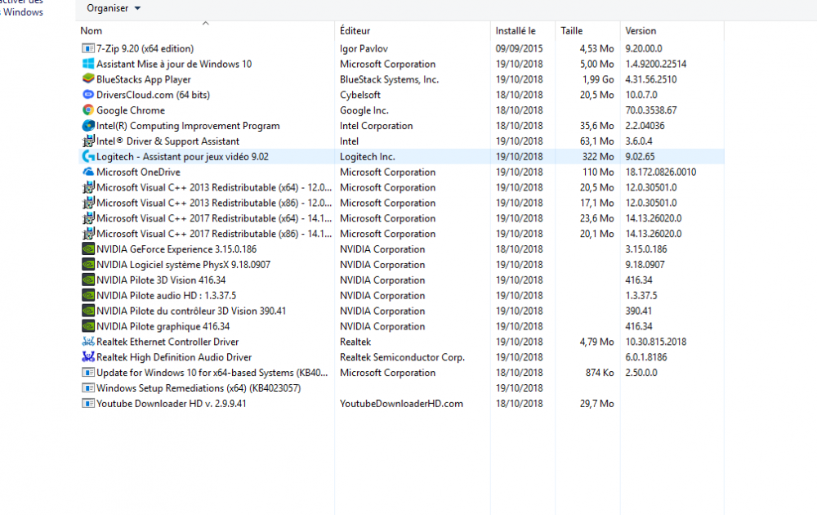
Task: Click the Intel Computing Improvement Program icon
Action: click(x=88, y=126)
